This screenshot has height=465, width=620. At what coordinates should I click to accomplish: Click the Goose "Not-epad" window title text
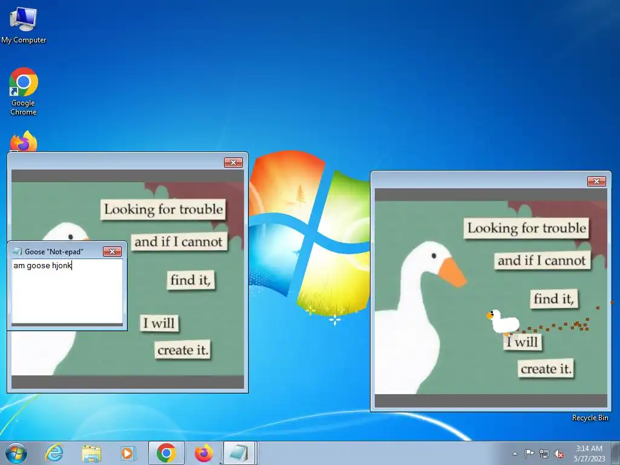pos(54,251)
